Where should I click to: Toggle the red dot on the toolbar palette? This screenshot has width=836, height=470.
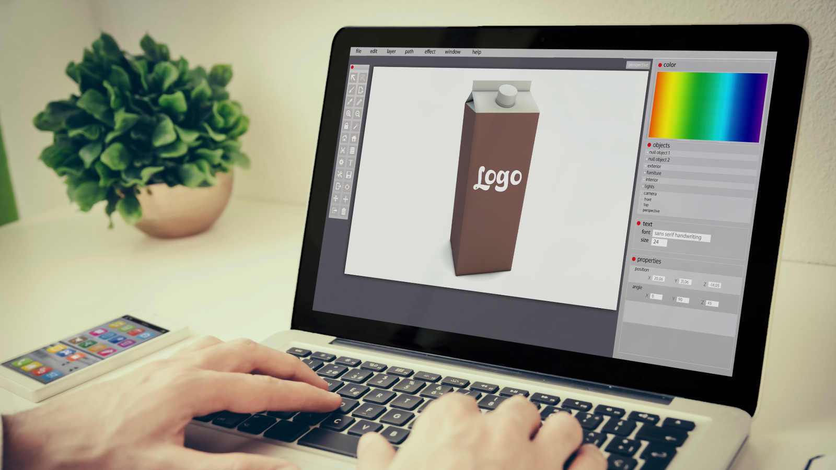(x=352, y=67)
